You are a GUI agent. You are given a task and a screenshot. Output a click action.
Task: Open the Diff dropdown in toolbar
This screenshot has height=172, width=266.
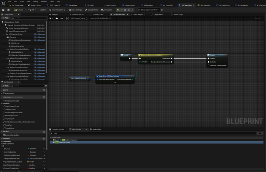point(33,10)
